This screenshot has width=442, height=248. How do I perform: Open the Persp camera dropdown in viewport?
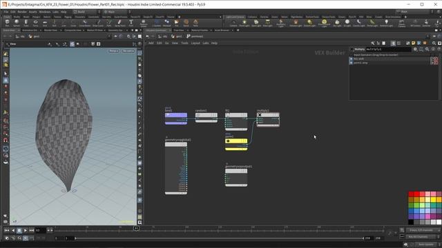tap(113, 51)
